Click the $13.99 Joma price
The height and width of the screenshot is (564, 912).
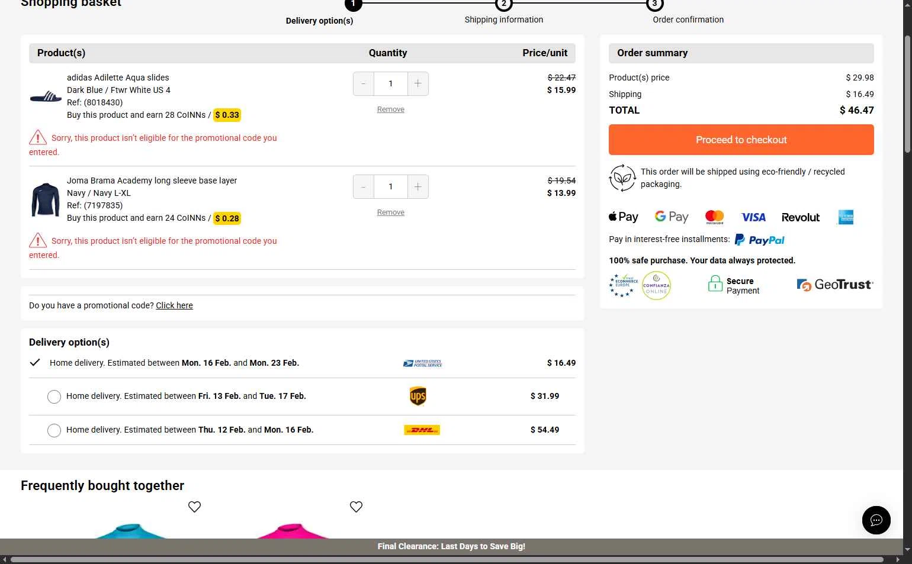561,193
